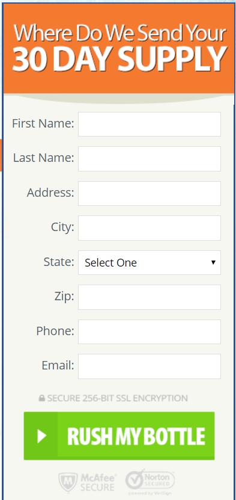Viewport: 236px width, 500px height.
Task: Select the 'Select One' state combo box
Action: pos(150,262)
